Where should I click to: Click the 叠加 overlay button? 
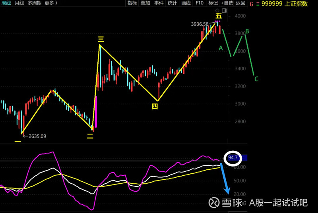(145, 3)
